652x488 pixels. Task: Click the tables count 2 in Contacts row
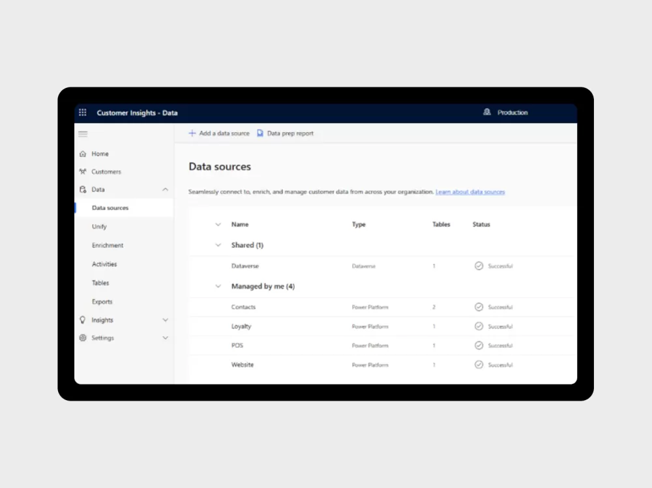(x=434, y=307)
